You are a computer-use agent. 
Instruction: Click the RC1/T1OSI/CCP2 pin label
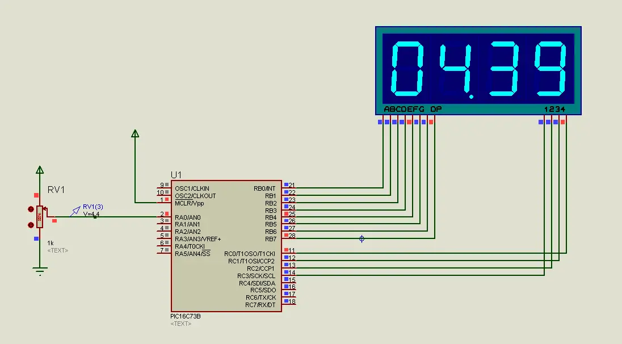click(x=251, y=261)
